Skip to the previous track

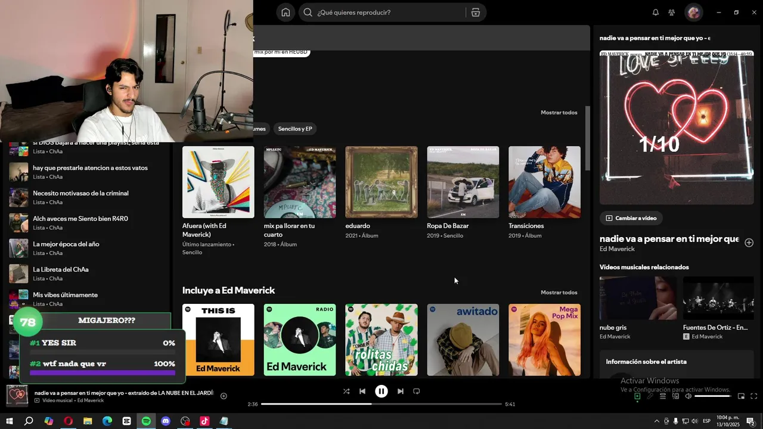pos(362,391)
